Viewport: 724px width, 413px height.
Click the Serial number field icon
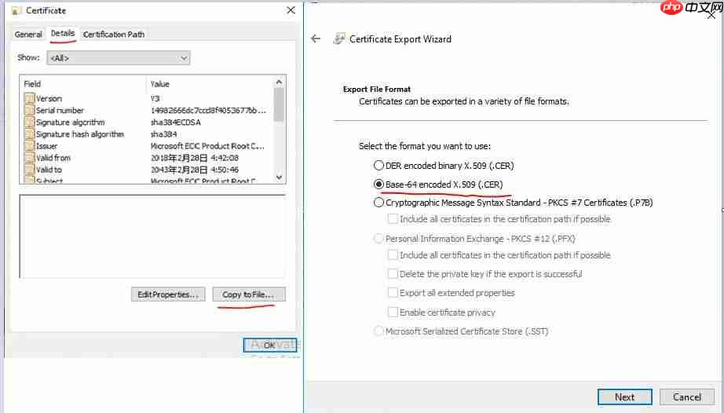click(30, 111)
